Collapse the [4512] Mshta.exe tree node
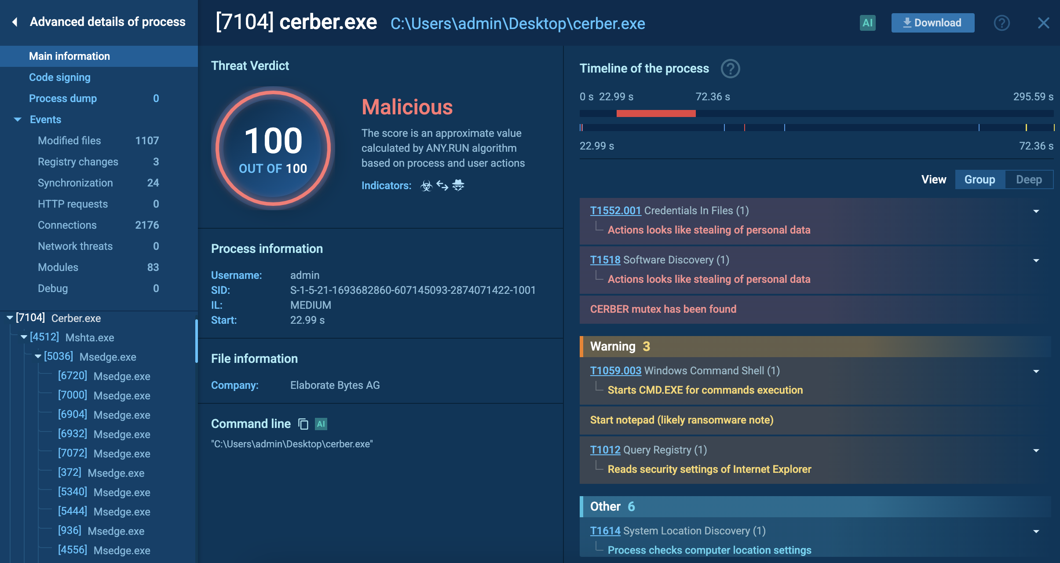Viewport: 1060px width, 563px height. [24, 337]
